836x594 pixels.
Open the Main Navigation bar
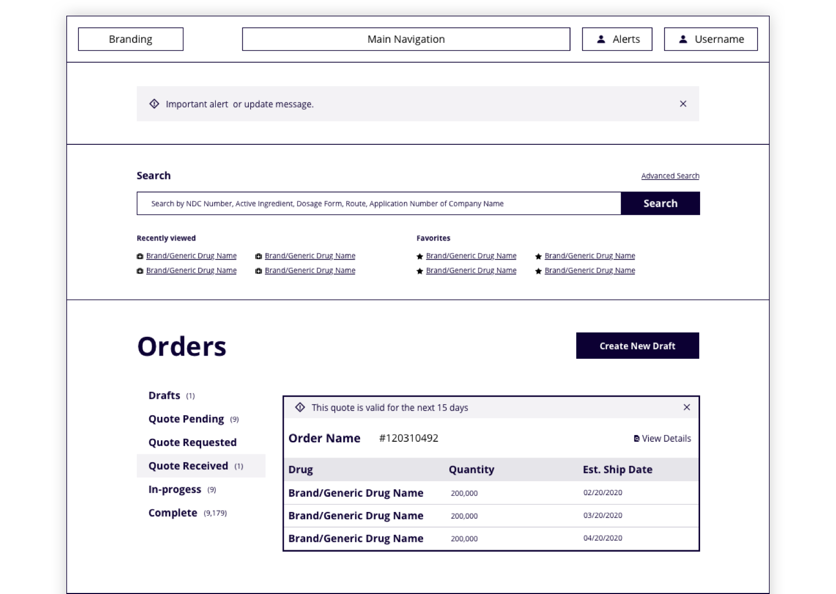coord(405,39)
